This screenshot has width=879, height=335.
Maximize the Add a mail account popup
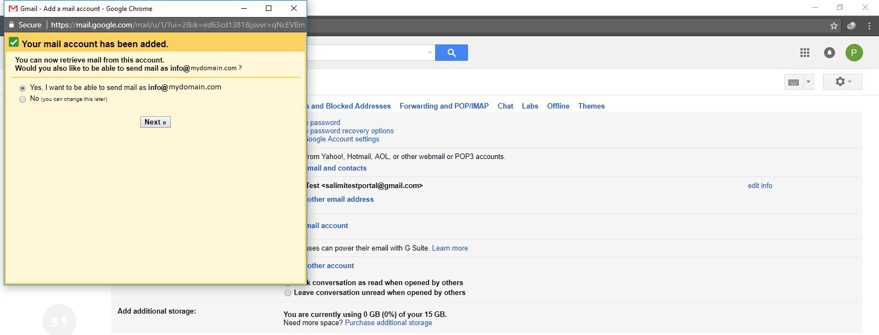point(269,8)
